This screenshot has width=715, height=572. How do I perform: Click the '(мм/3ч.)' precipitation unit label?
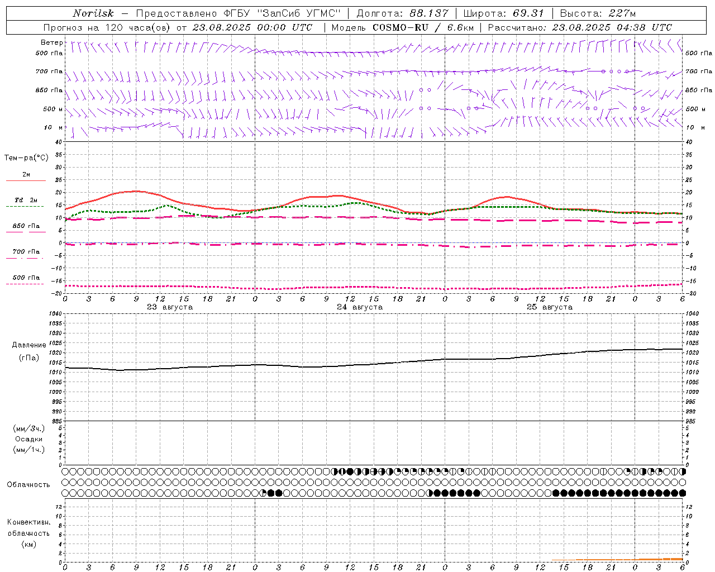click(x=28, y=428)
